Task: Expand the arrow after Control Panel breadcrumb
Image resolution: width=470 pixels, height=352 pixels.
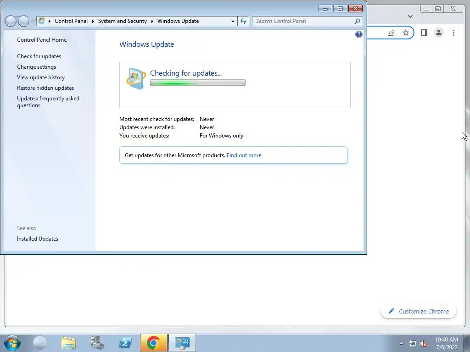Action: pos(93,21)
